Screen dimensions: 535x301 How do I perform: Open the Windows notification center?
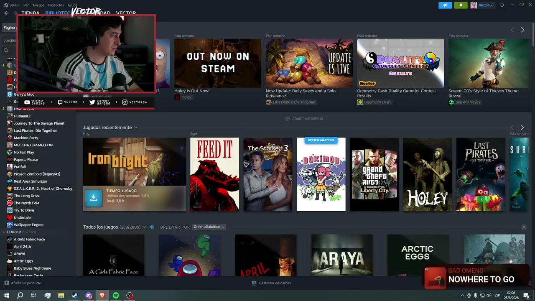[x=526, y=296]
